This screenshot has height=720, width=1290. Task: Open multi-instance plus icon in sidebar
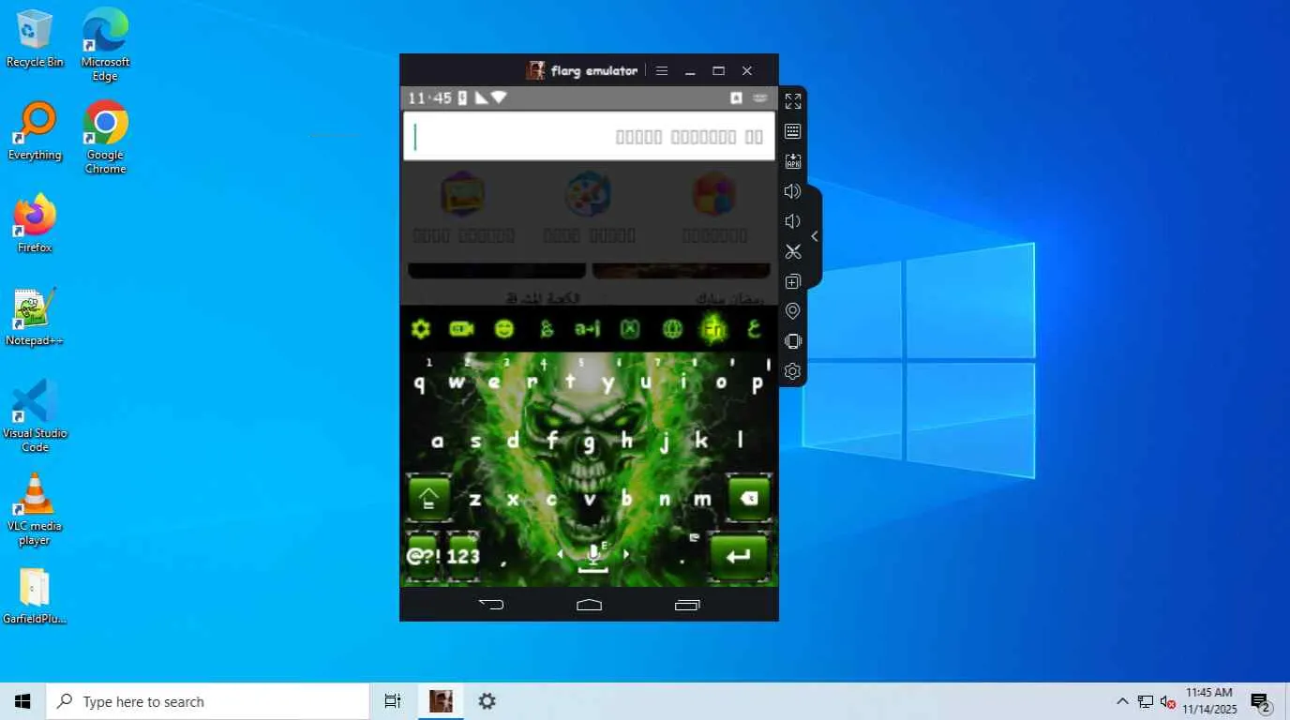tap(793, 281)
